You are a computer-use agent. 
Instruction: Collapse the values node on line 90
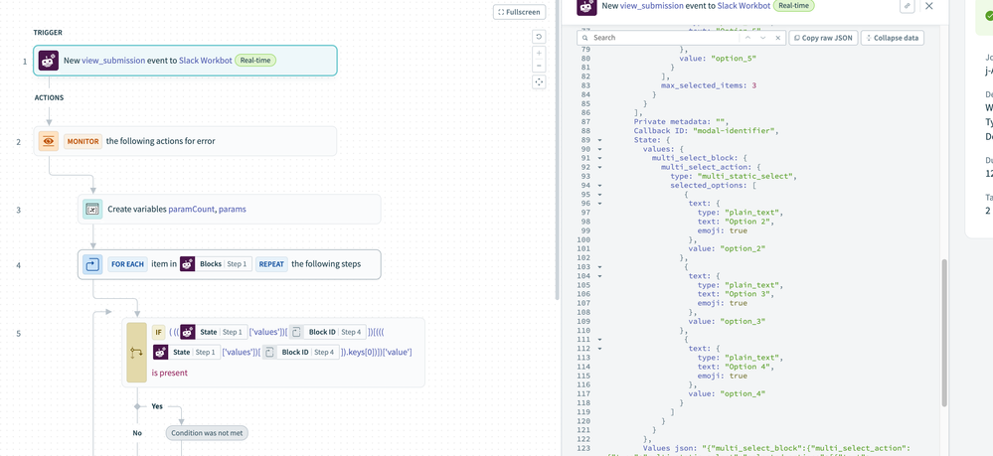[599, 149]
